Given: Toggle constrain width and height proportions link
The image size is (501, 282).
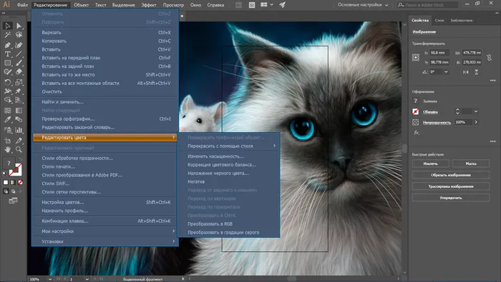Looking at the screenshot, I should (489, 58).
